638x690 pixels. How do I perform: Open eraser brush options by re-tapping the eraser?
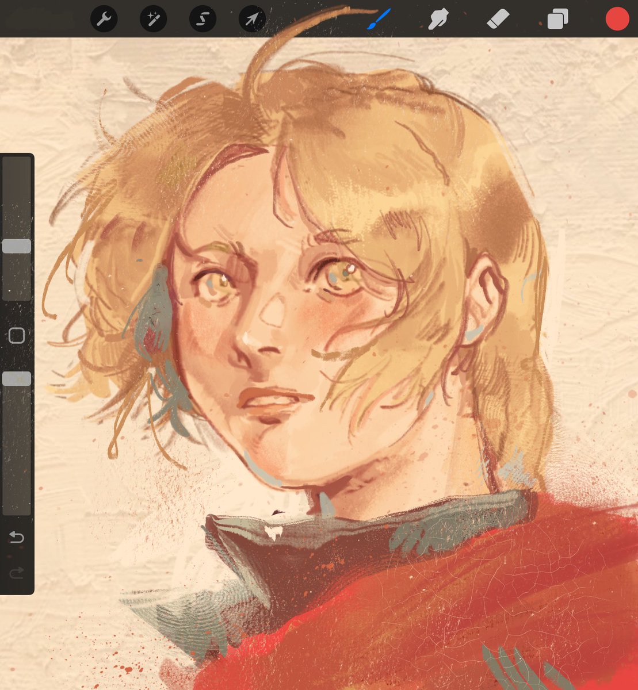coord(498,18)
